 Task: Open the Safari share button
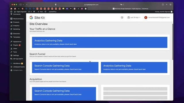point(163,5)
